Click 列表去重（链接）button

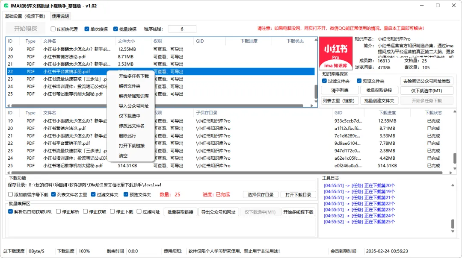tap(340, 101)
